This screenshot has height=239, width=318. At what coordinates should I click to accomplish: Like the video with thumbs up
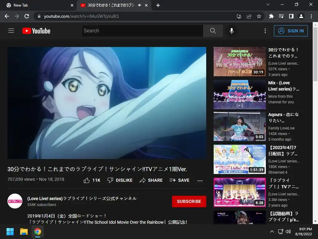pos(92,180)
